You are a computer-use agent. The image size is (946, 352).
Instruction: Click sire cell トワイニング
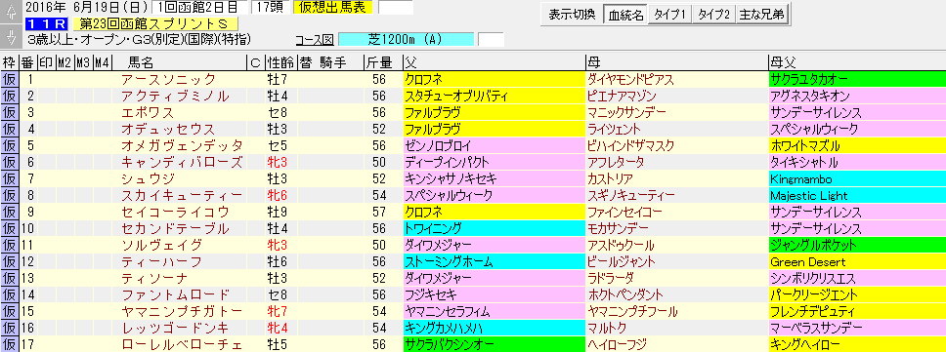(x=494, y=228)
